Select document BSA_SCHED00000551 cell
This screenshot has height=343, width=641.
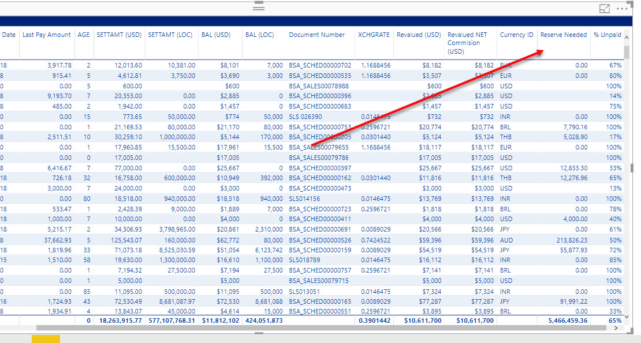pyautogui.click(x=320, y=311)
